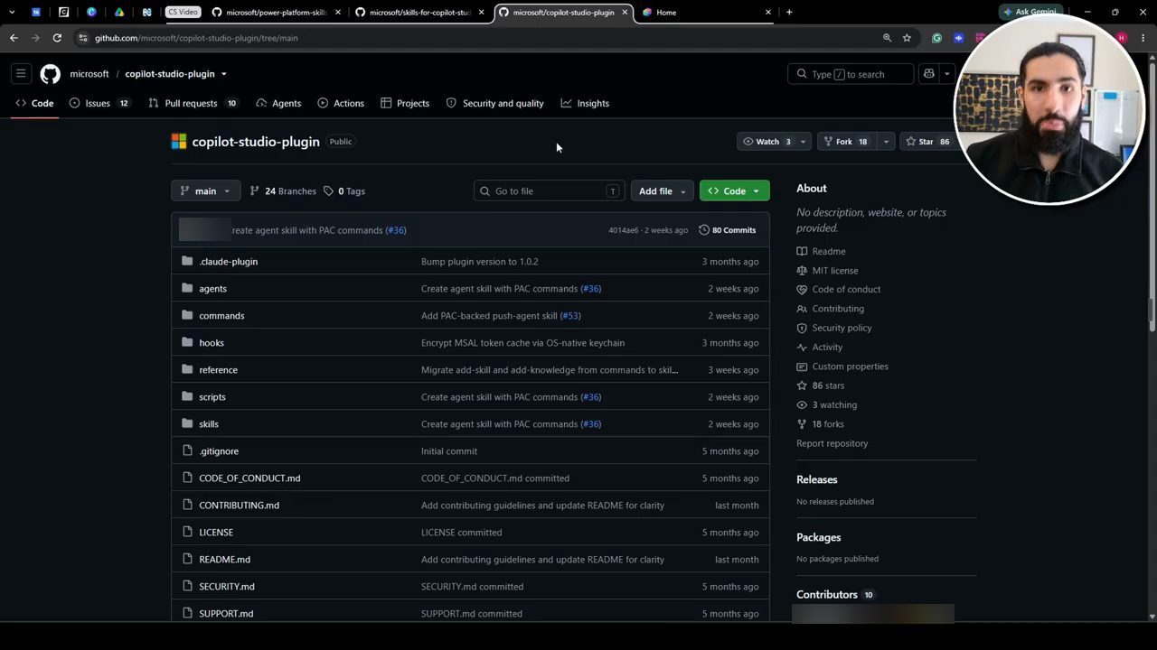Click the browser address bar URL
Image resolution: width=1157 pixels, height=650 pixels.
pos(196,38)
